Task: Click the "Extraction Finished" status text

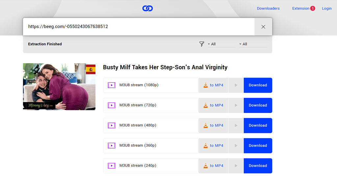Action: click(45, 44)
